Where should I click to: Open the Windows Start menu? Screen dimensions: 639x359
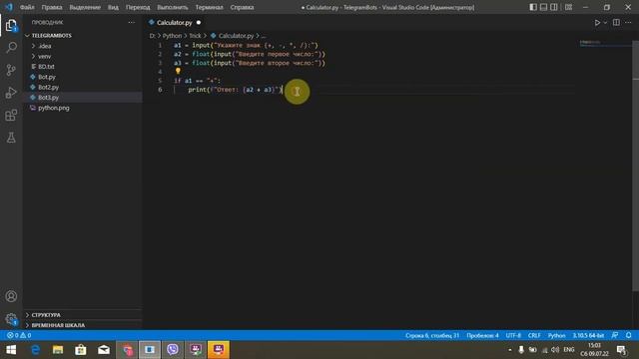[x=11, y=350]
